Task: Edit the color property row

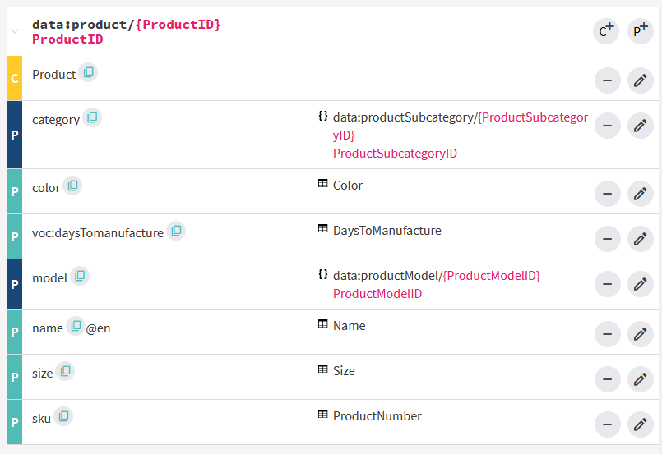Action: click(640, 194)
